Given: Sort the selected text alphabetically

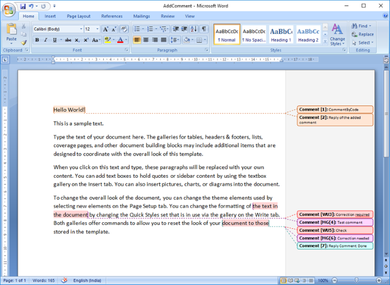Looking at the screenshot, I should point(194,29).
